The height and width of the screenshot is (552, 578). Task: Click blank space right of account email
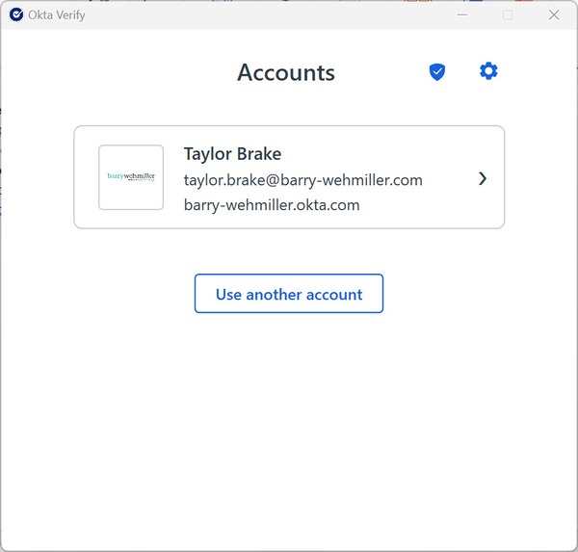coord(448,180)
